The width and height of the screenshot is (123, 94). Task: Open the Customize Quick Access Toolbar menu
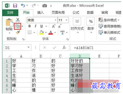click(51, 6)
